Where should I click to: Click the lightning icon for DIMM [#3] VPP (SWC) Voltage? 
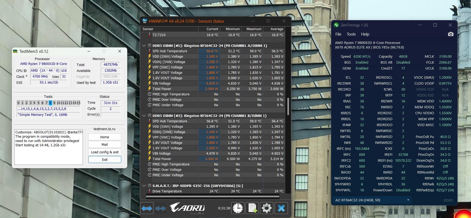coord(149,137)
